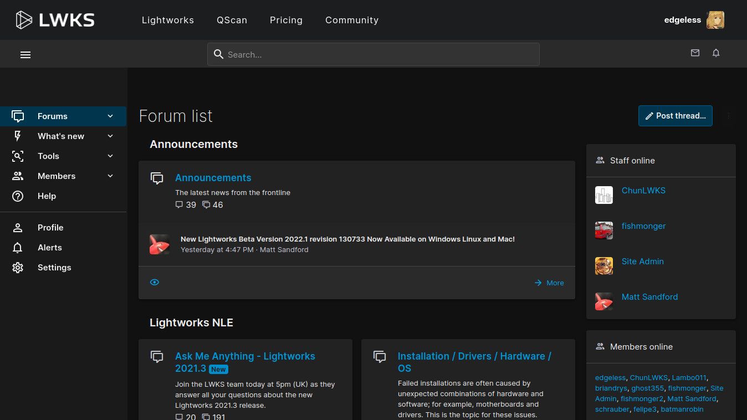Click the Settings gear icon
Image resolution: width=747 pixels, height=420 pixels.
pos(18,268)
